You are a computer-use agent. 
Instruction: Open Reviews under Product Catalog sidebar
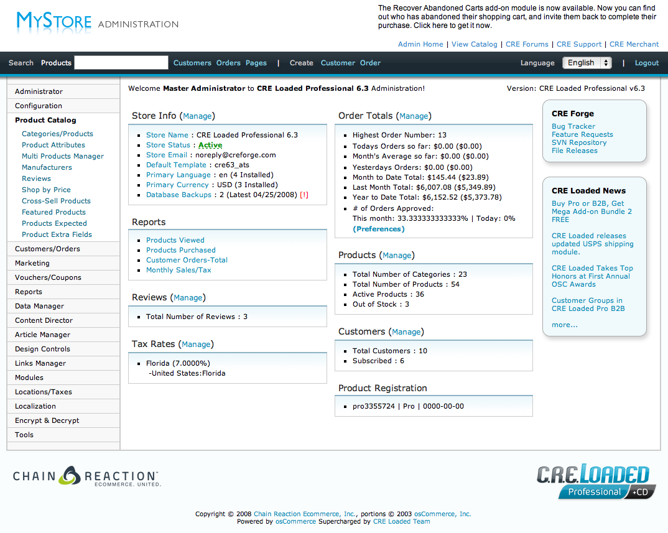pyautogui.click(x=36, y=178)
